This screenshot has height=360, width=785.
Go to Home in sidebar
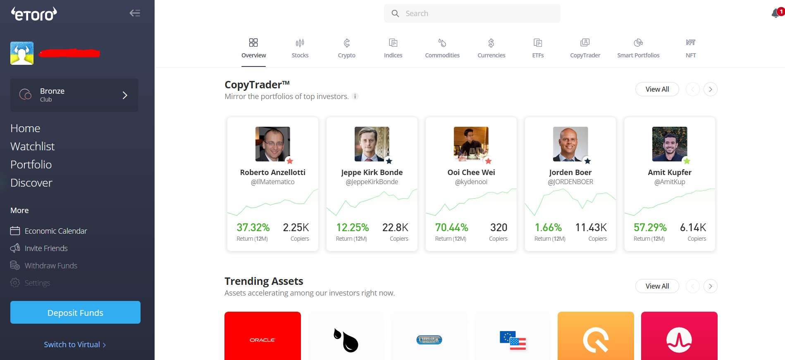coord(25,128)
